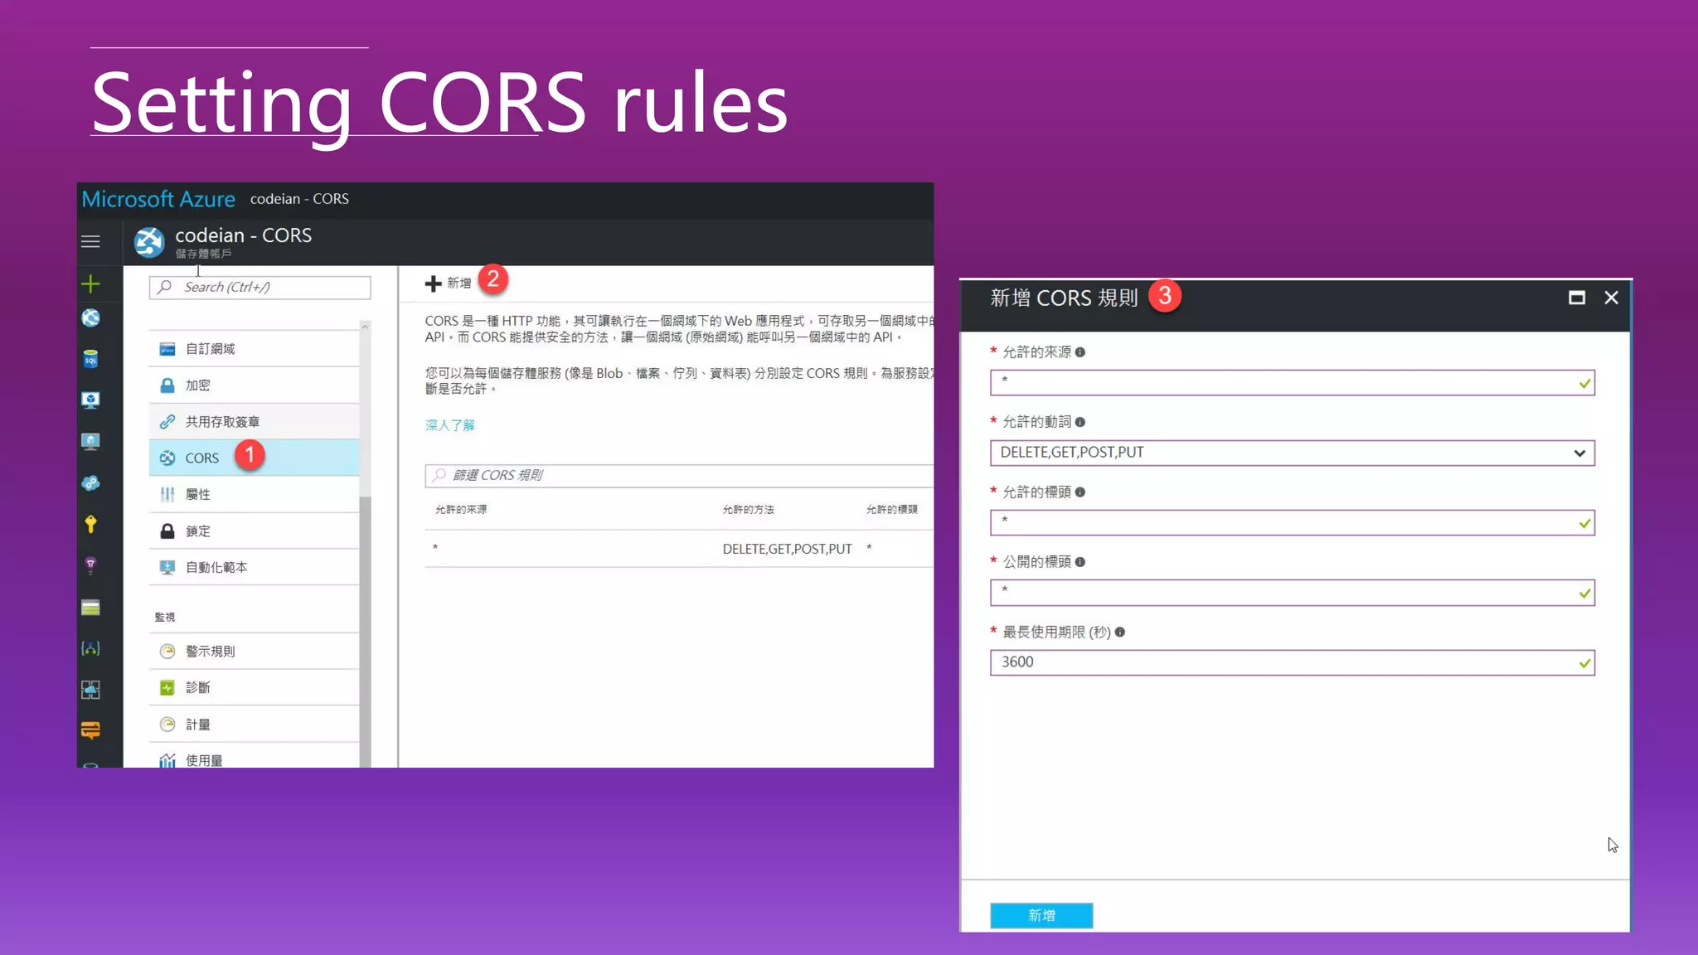1698x955 pixels.
Task: Expand the 允許的動詞 dropdown
Action: tap(1579, 453)
